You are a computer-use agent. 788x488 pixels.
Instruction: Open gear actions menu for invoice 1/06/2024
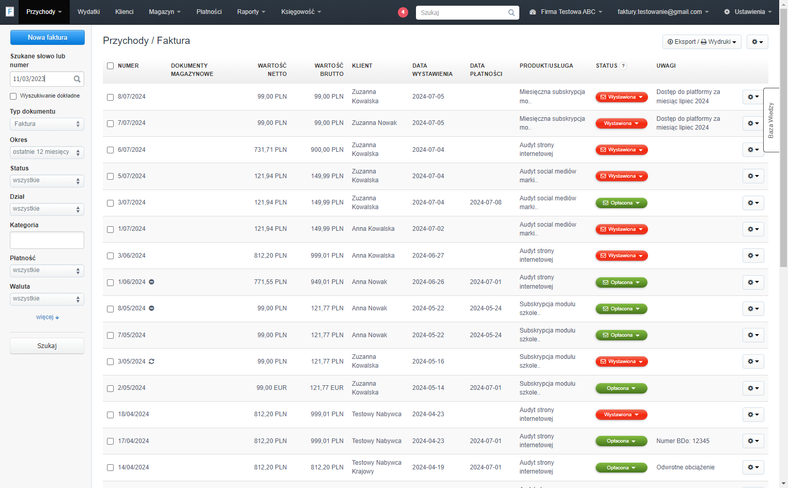(753, 282)
